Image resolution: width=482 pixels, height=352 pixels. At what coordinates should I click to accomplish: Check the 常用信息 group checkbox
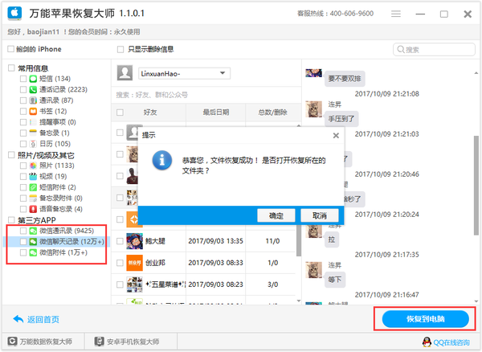tap(11, 68)
